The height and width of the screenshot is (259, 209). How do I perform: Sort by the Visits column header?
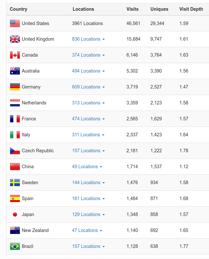click(x=132, y=9)
